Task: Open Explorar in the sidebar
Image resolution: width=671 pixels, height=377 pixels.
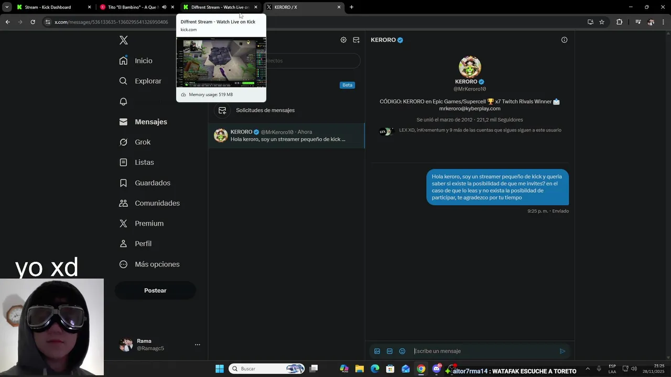Action: [x=140, y=81]
